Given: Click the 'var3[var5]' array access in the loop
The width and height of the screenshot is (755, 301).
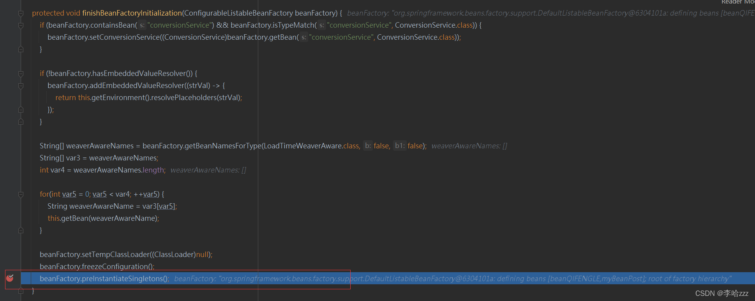Looking at the screenshot, I should pyautogui.click(x=159, y=206).
